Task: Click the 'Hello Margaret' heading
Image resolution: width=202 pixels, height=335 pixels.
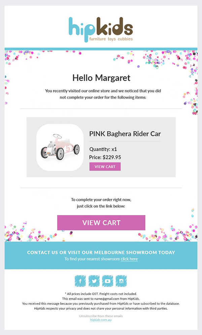Action: tap(101, 78)
